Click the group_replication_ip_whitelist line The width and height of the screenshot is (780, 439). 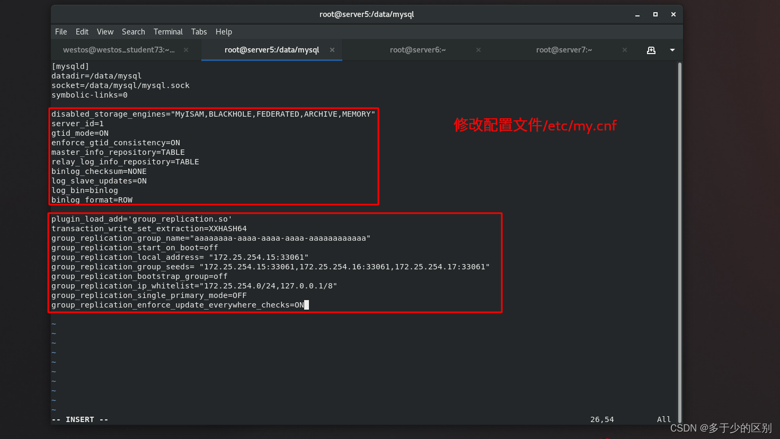194,286
